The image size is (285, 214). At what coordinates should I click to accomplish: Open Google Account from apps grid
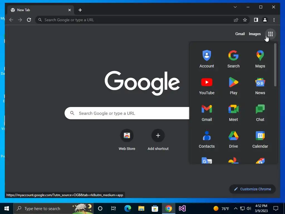(x=207, y=59)
